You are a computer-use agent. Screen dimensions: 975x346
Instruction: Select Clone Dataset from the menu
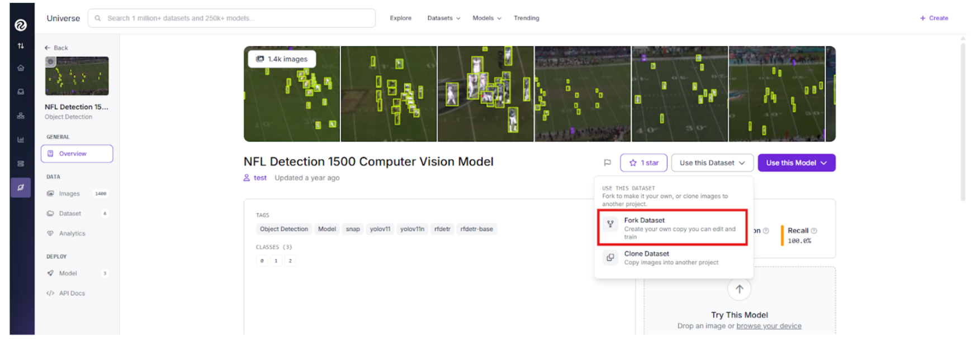673,258
